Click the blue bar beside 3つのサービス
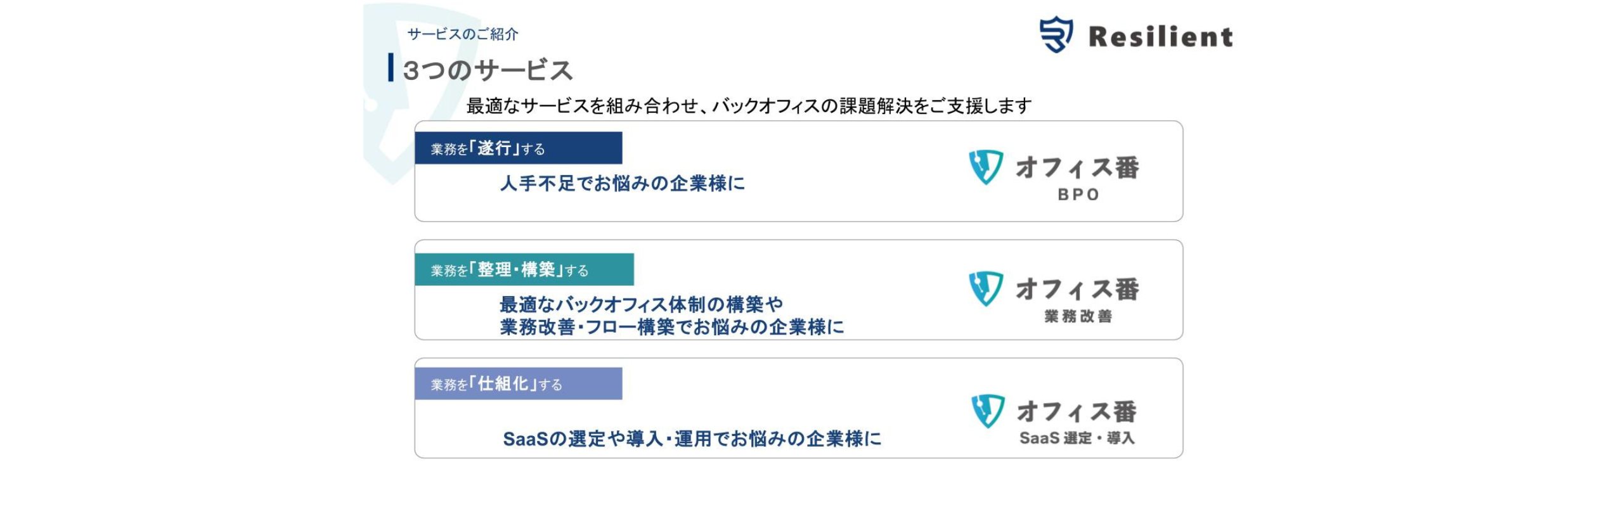Screen dimensions: 1623x507 tap(391, 67)
